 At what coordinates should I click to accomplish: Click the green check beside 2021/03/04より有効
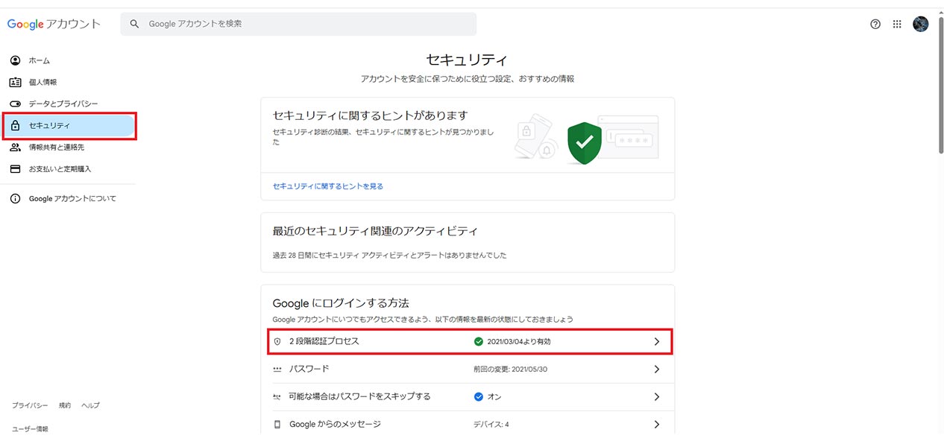click(479, 341)
